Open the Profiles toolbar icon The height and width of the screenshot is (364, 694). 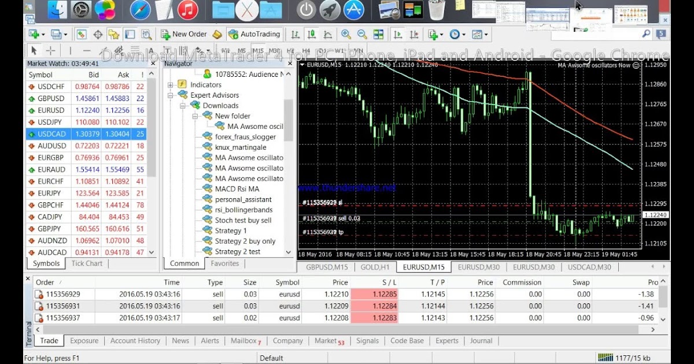click(x=56, y=34)
